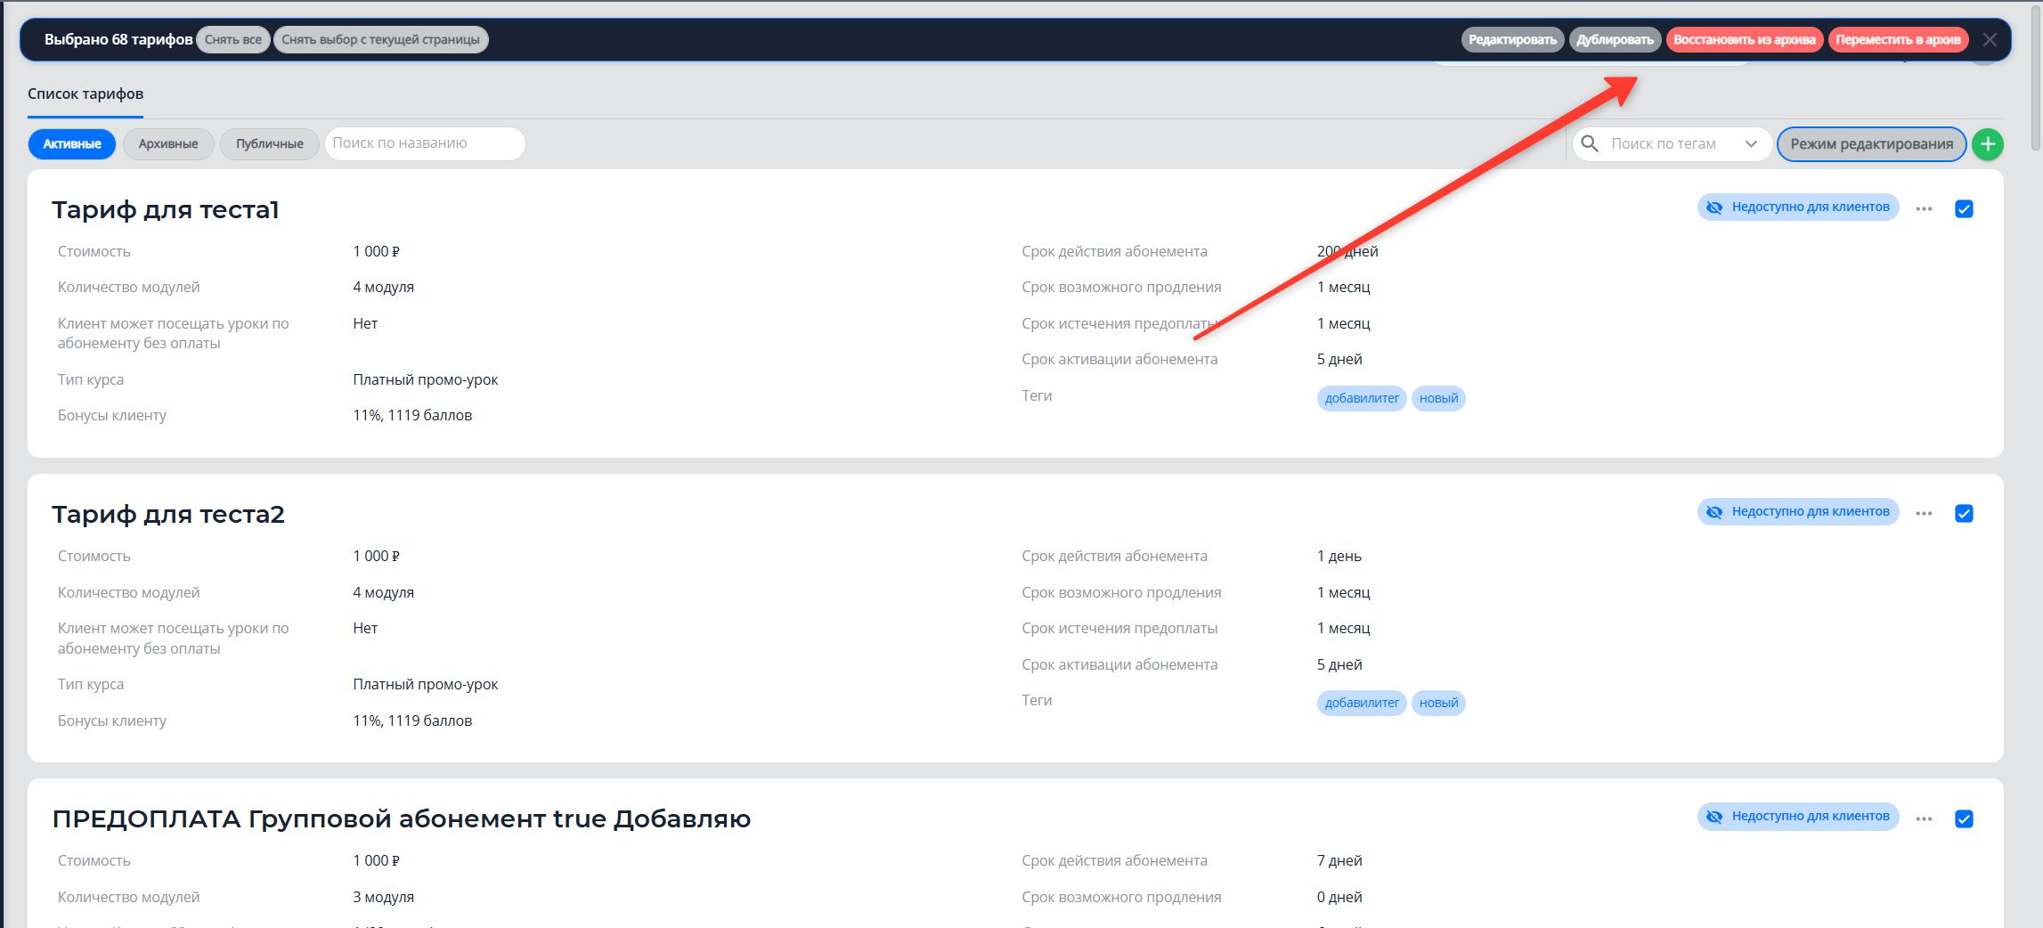Uncheck the Тариф для теста1 checkbox
This screenshot has height=928, width=2043.
1964,209
